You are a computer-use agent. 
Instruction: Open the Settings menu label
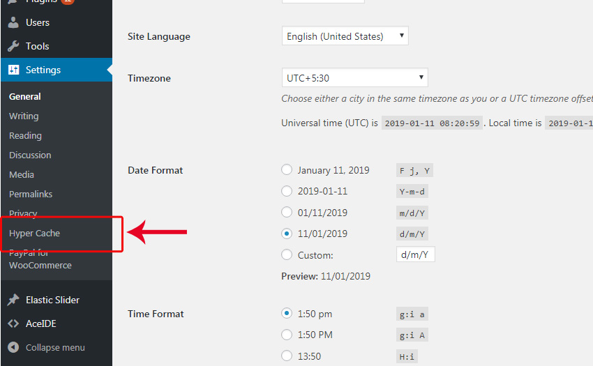(43, 70)
